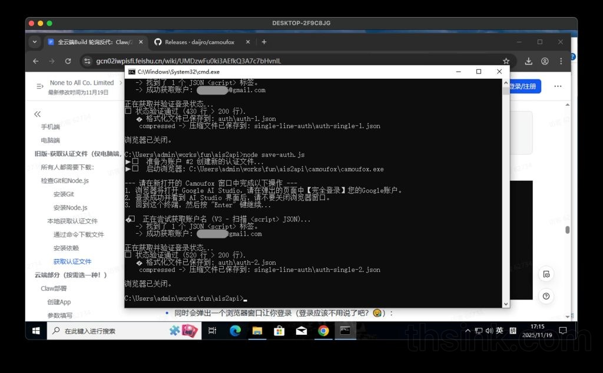
Task: Click the Task View taskbar icon
Action: [x=212, y=331]
